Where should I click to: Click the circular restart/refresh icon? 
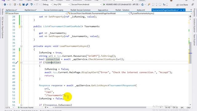[143, 5]
